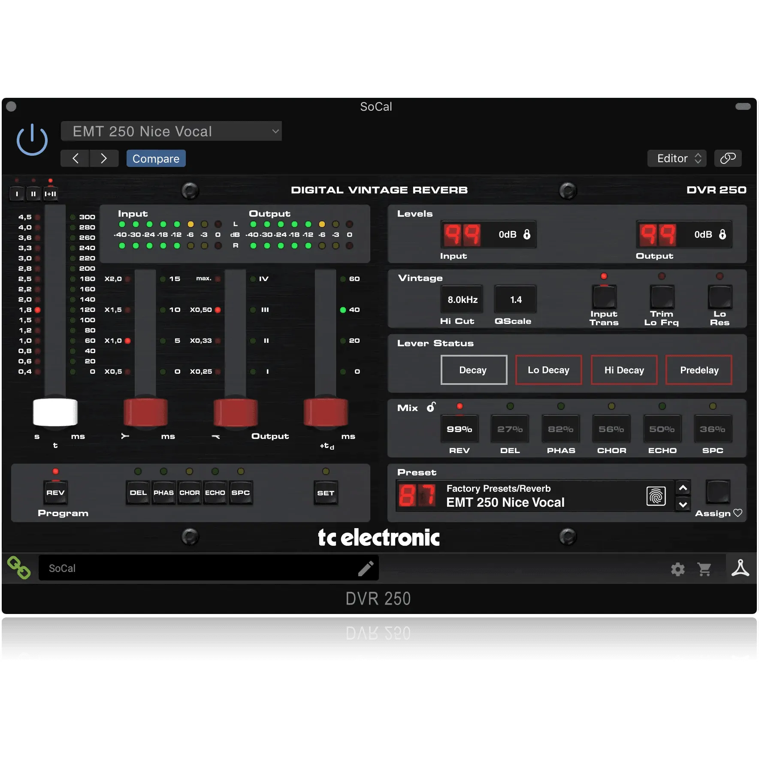759x759 pixels.
Task: Toggle the Mix lock icon
Action: tap(431, 407)
